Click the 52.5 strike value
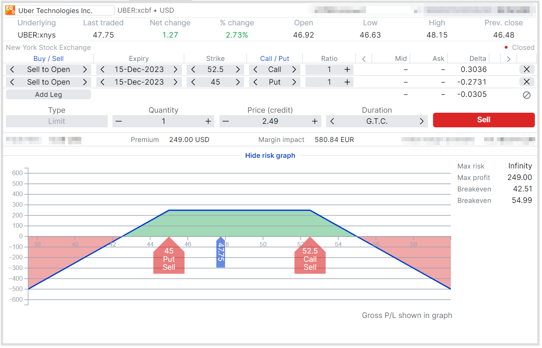The image size is (542, 348). (216, 70)
